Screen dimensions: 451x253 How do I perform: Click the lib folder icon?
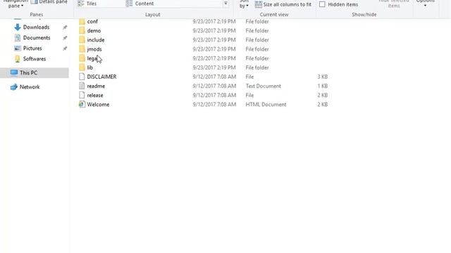pyautogui.click(x=82, y=67)
